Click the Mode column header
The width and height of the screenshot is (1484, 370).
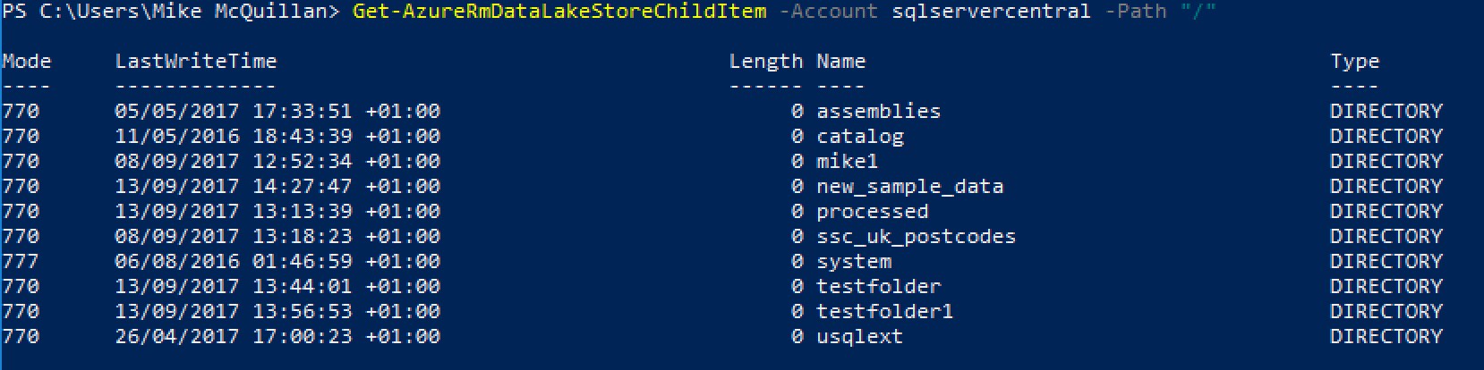pos(27,62)
